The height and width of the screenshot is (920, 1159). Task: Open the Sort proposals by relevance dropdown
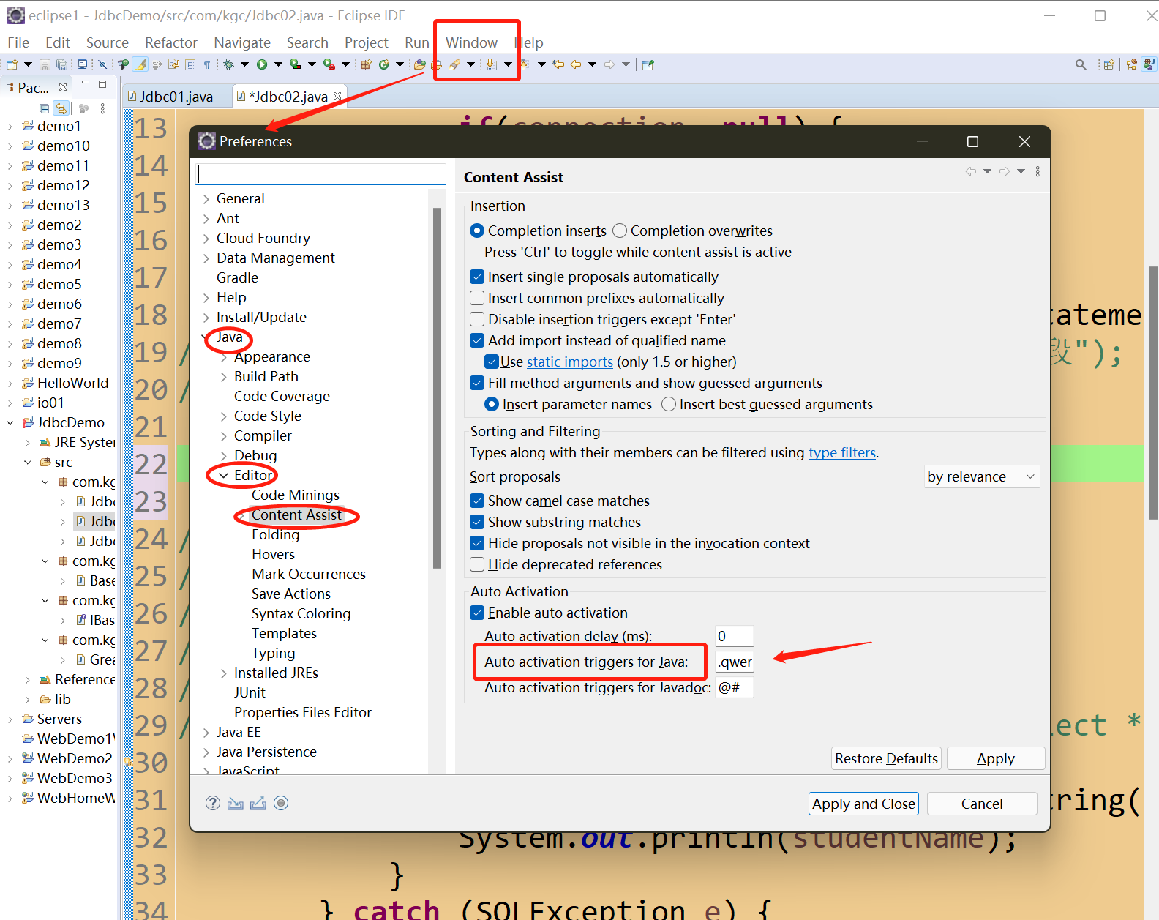pos(981,476)
